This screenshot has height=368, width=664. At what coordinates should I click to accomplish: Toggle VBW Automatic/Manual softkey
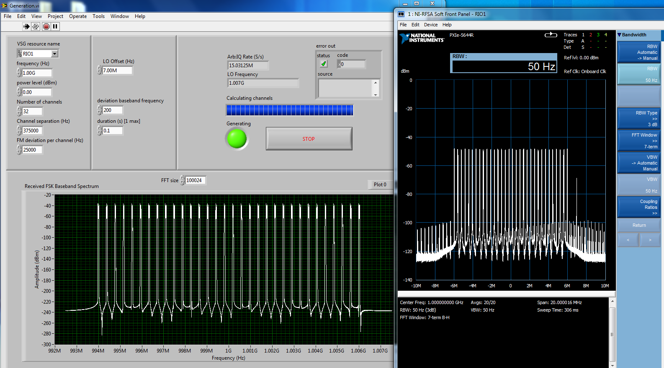click(638, 163)
